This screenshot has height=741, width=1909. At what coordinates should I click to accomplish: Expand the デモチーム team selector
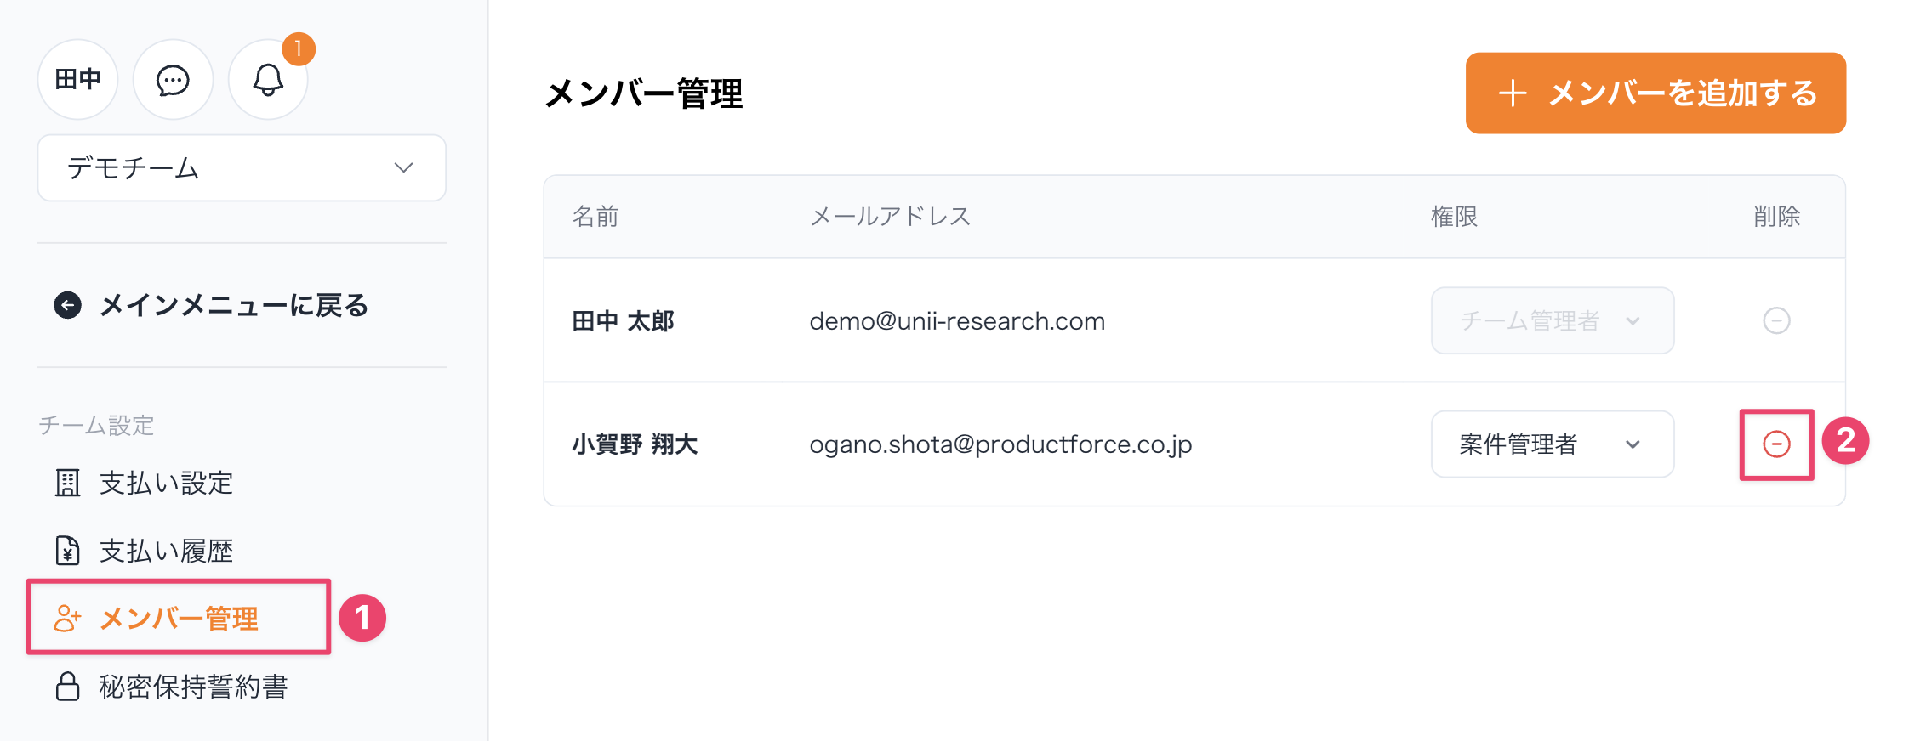click(x=242, y=168)
